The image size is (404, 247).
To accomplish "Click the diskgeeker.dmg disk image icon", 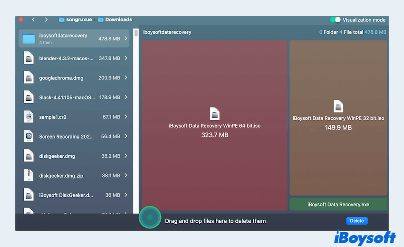I will click(x=29, y=156).
